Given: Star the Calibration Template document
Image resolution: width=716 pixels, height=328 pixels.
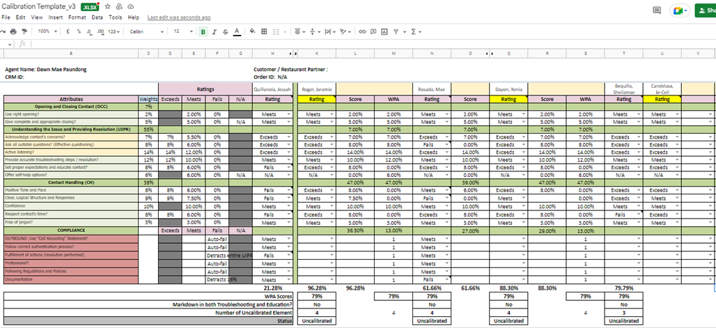Looking at the screenshot, I should click(108, 7).
